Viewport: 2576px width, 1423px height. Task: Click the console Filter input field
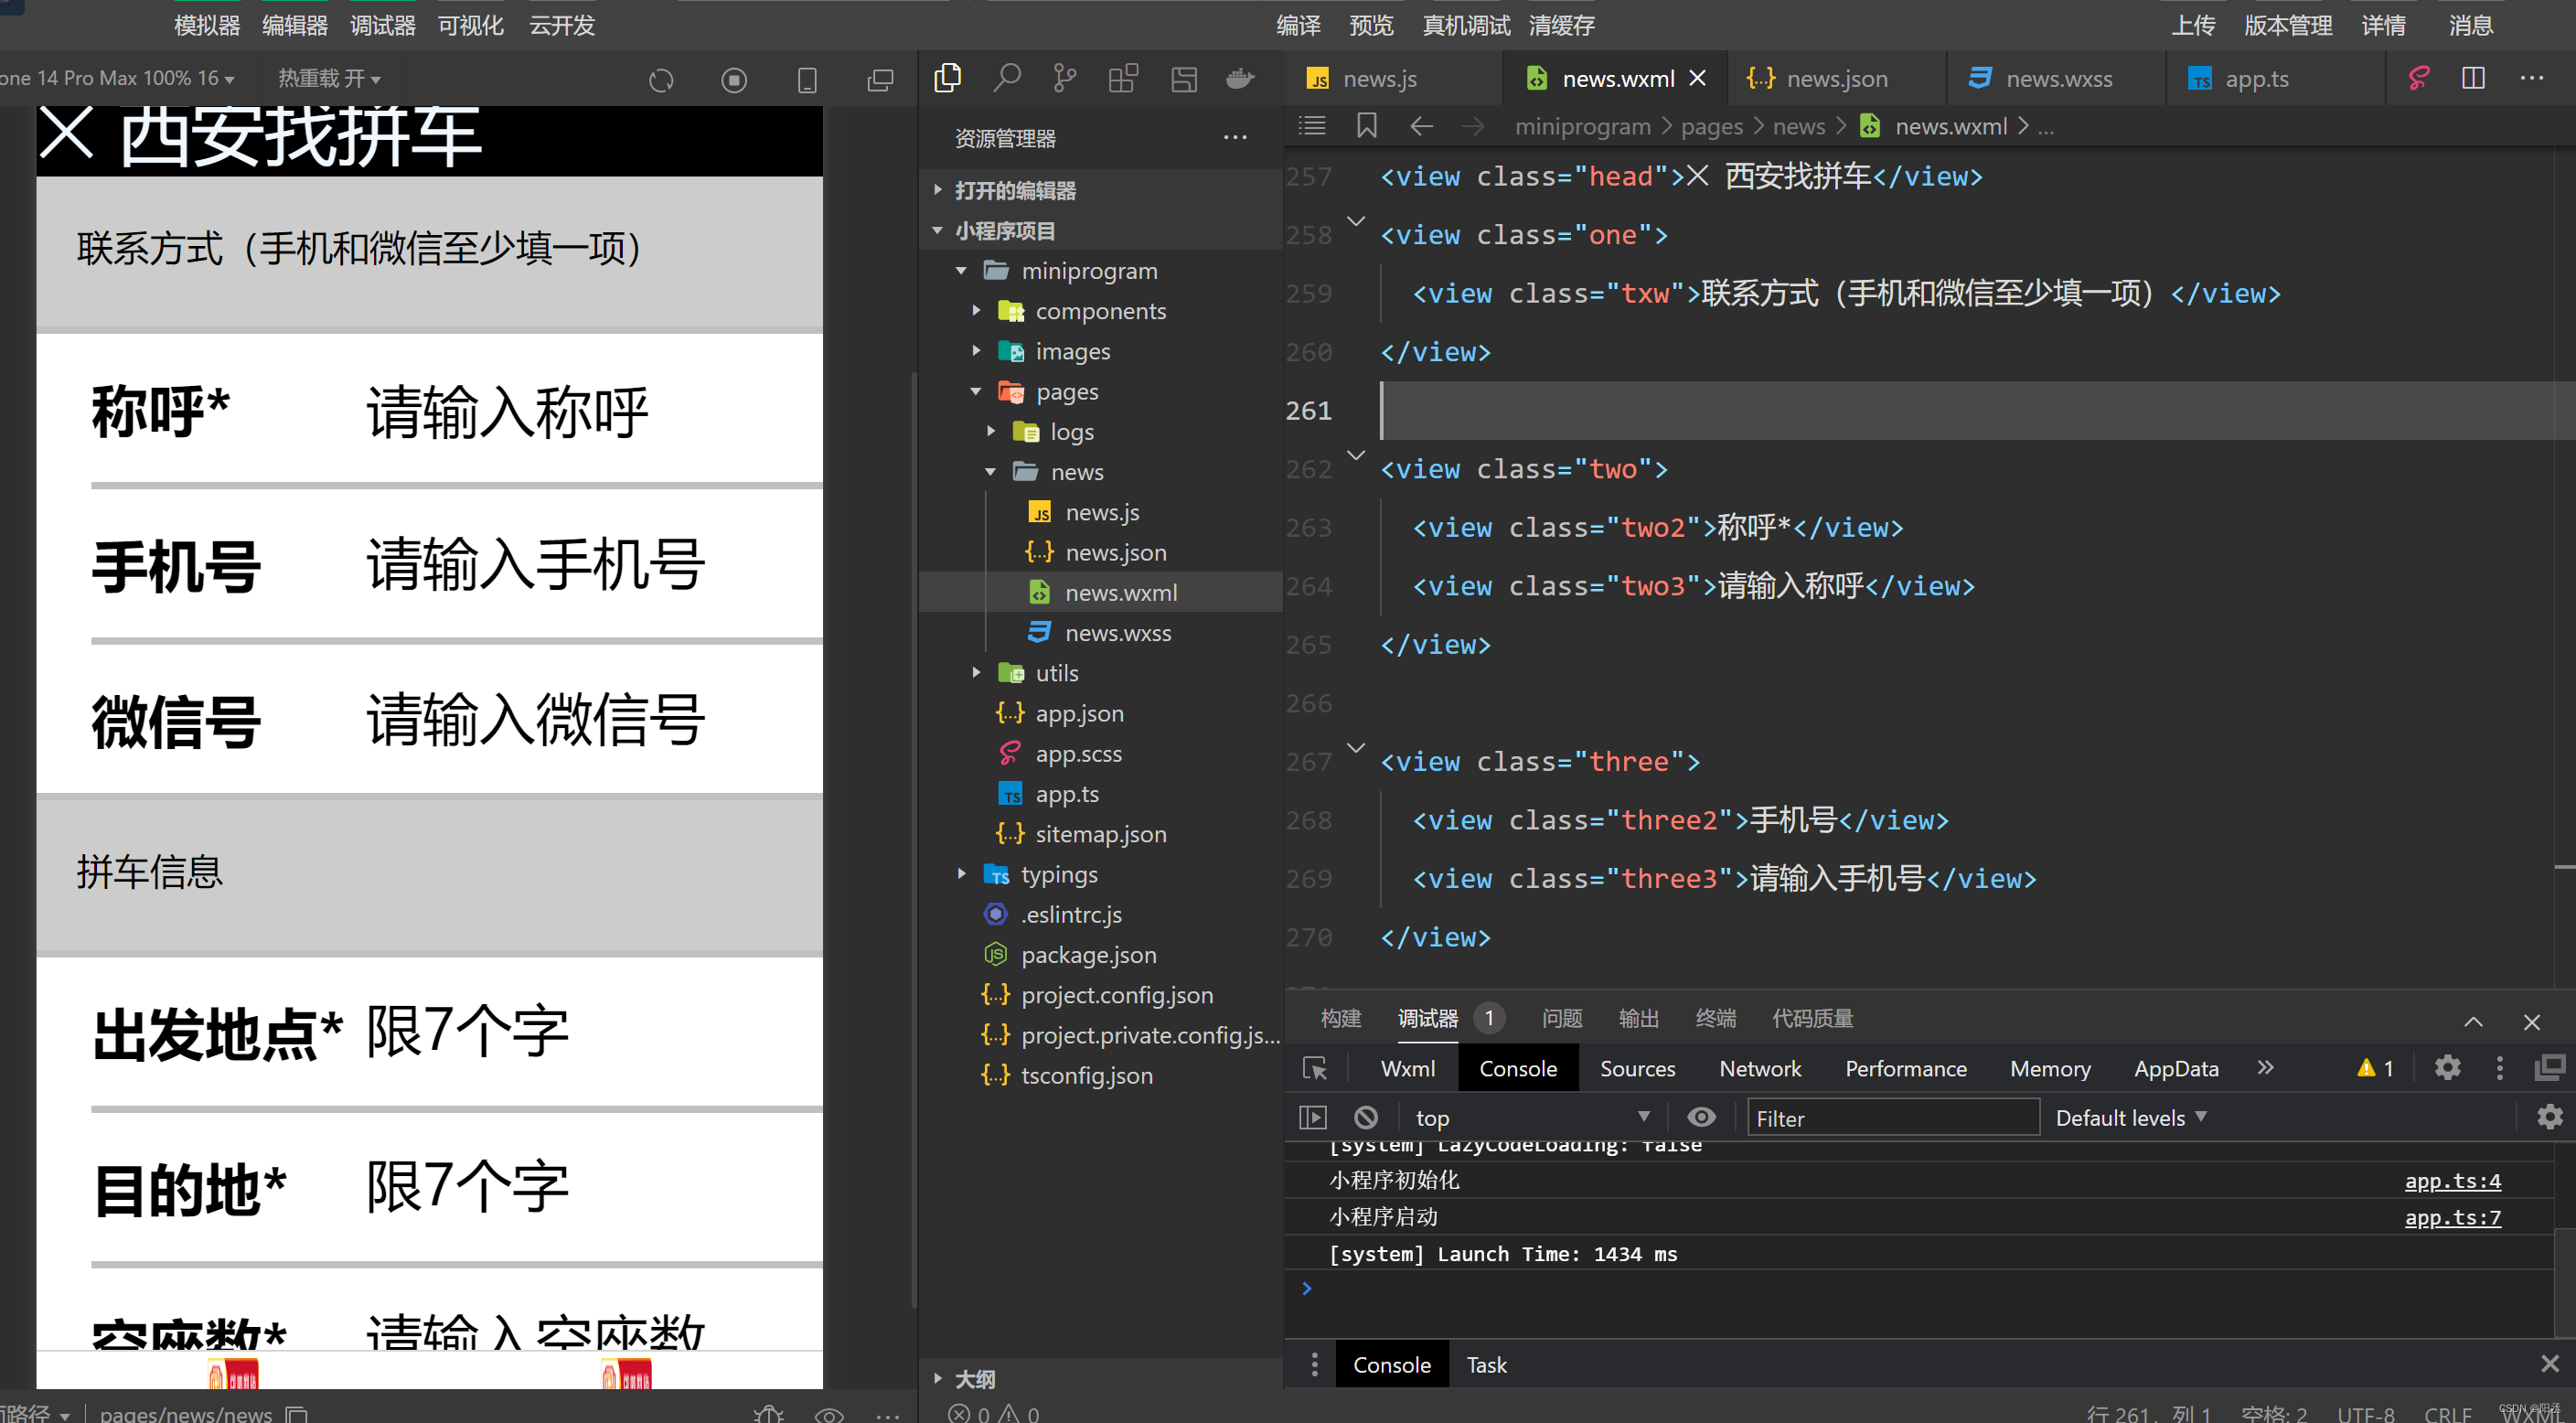(x=1892, y=1117)
